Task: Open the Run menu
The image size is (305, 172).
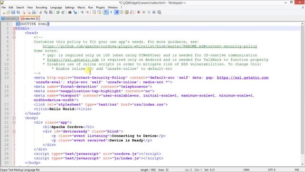Action: [91, 8]
